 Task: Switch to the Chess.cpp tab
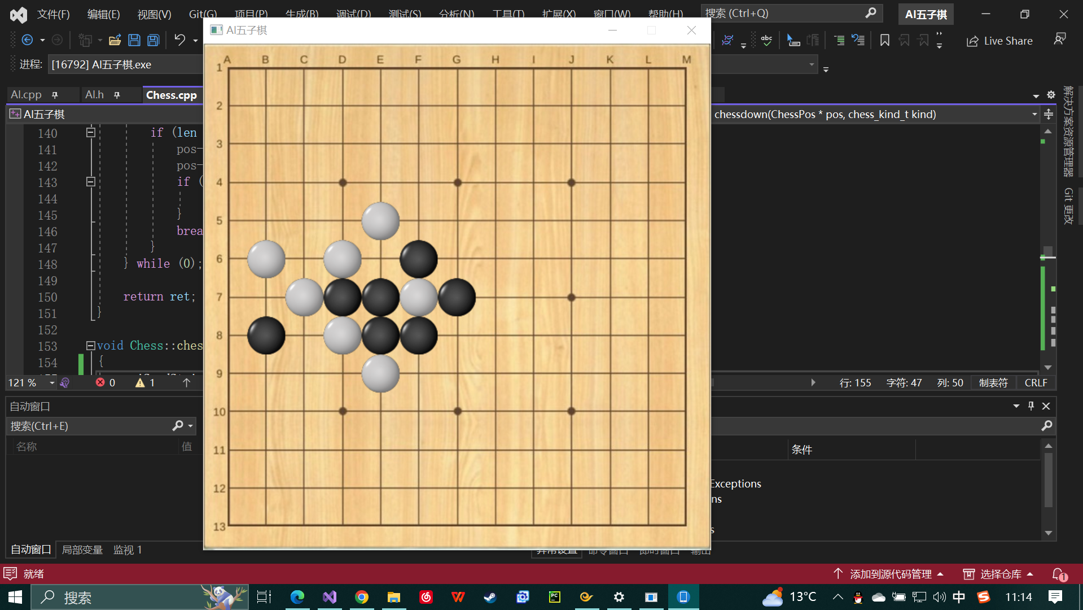point(171,95)
